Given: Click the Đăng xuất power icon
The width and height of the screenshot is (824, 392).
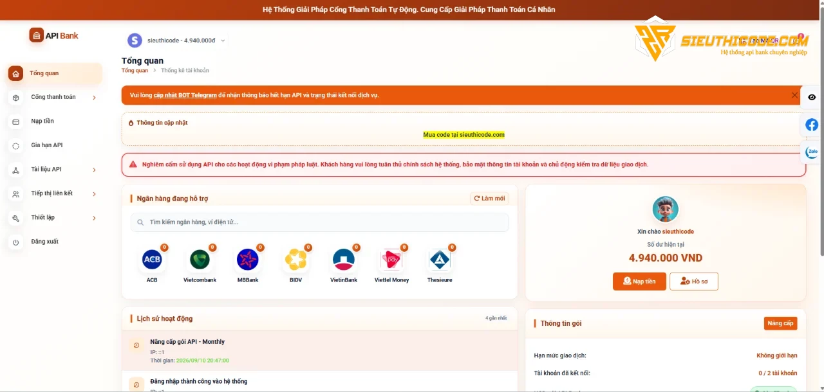Looking at the screenshot, I should tap(15, 242).
